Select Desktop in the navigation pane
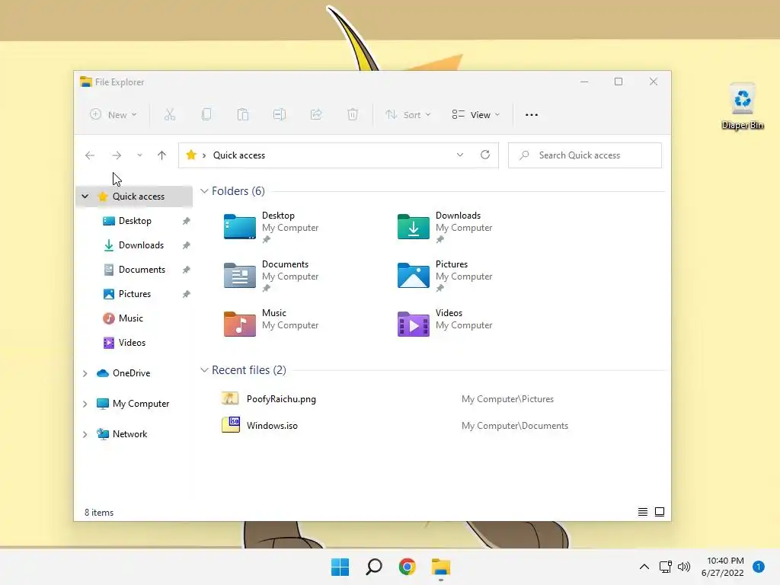780x585 pixels. point(134,221)
